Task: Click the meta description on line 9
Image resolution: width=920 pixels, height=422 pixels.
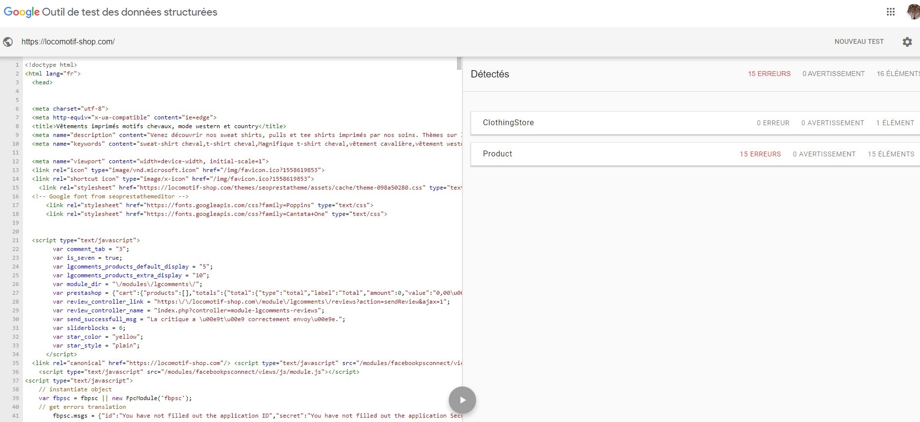Action: tap(247, 135)
